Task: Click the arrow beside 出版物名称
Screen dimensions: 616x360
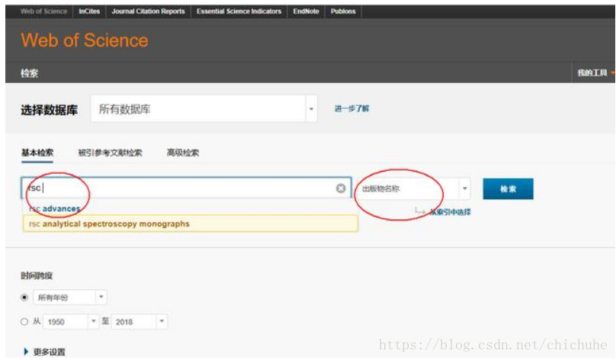Action: [464, 188]
